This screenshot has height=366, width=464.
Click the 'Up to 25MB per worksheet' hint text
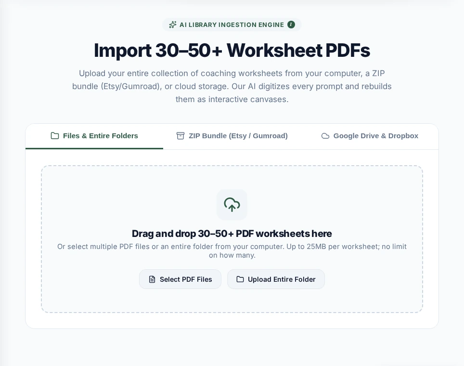pyautogui.click(x=332, y=247)
